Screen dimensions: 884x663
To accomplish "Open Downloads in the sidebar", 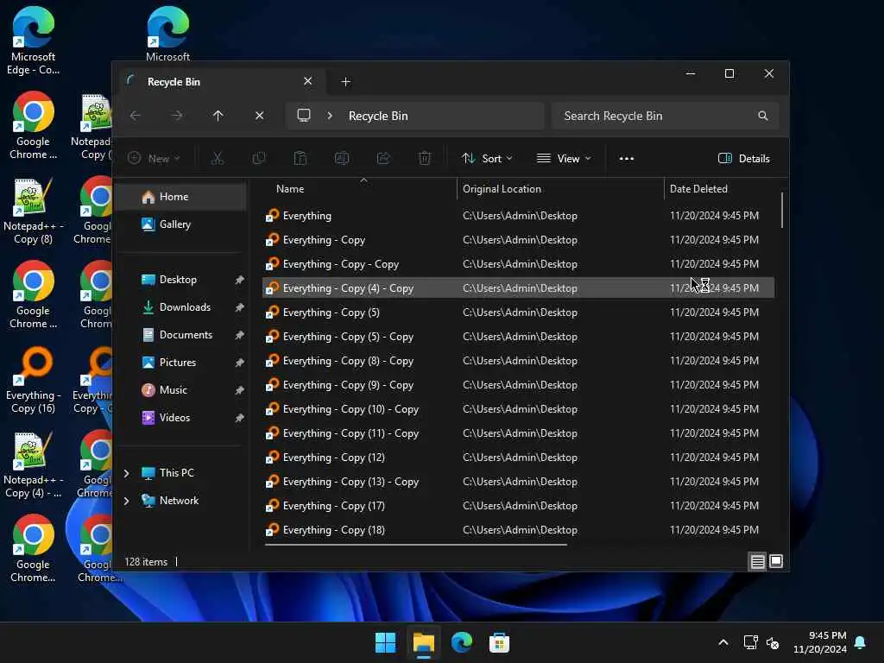I will tap(185, 307).
